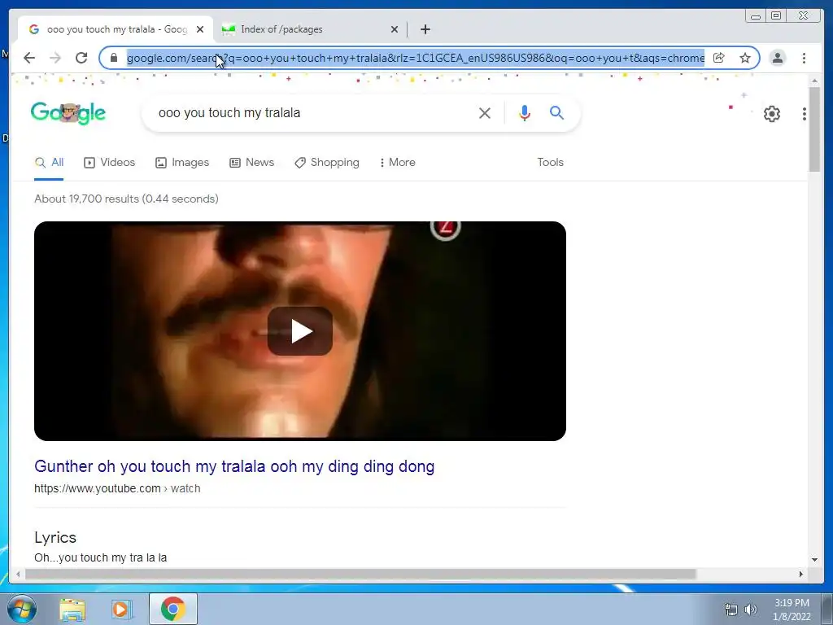Click the video thumbnail of Gunther
This screenshot has height=625, width=833.
tap(300, 331)
